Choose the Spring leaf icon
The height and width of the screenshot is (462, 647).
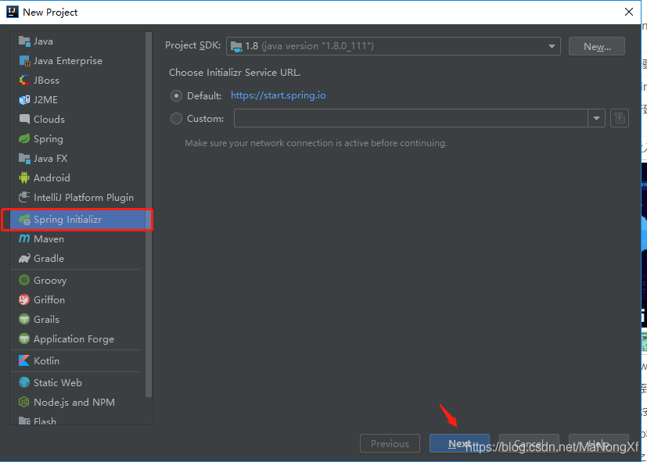24,138
